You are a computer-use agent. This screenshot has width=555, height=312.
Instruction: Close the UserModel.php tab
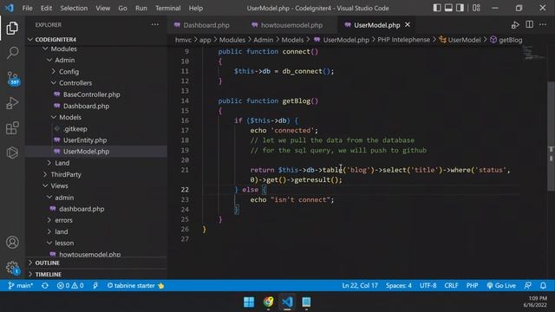(x=408, y=24)
